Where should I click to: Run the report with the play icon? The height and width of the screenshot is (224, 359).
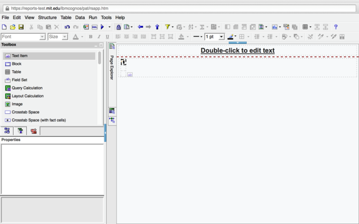pyautogui.click(x=102, y=27)
